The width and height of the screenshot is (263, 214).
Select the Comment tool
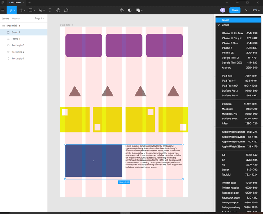[66, 10]
